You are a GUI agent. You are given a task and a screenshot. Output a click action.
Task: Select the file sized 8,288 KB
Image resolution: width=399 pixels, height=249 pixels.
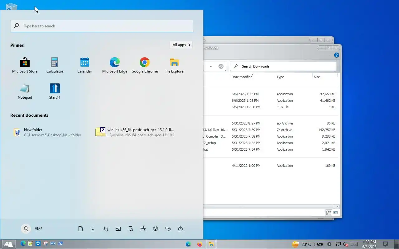pyautogui.click(x=271, y=136)
